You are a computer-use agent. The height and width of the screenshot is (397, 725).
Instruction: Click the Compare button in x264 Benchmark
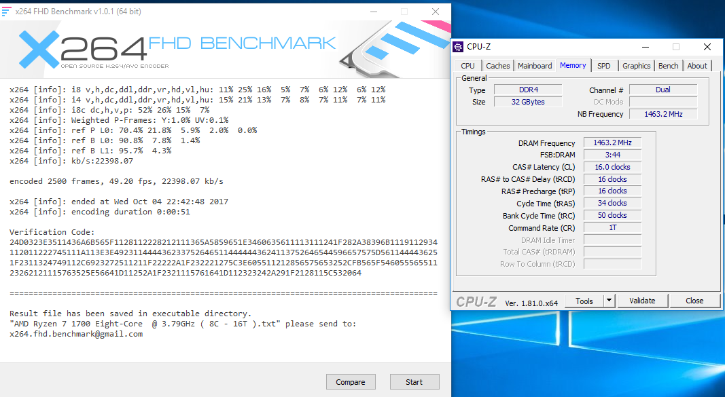[x=351, y=382]
